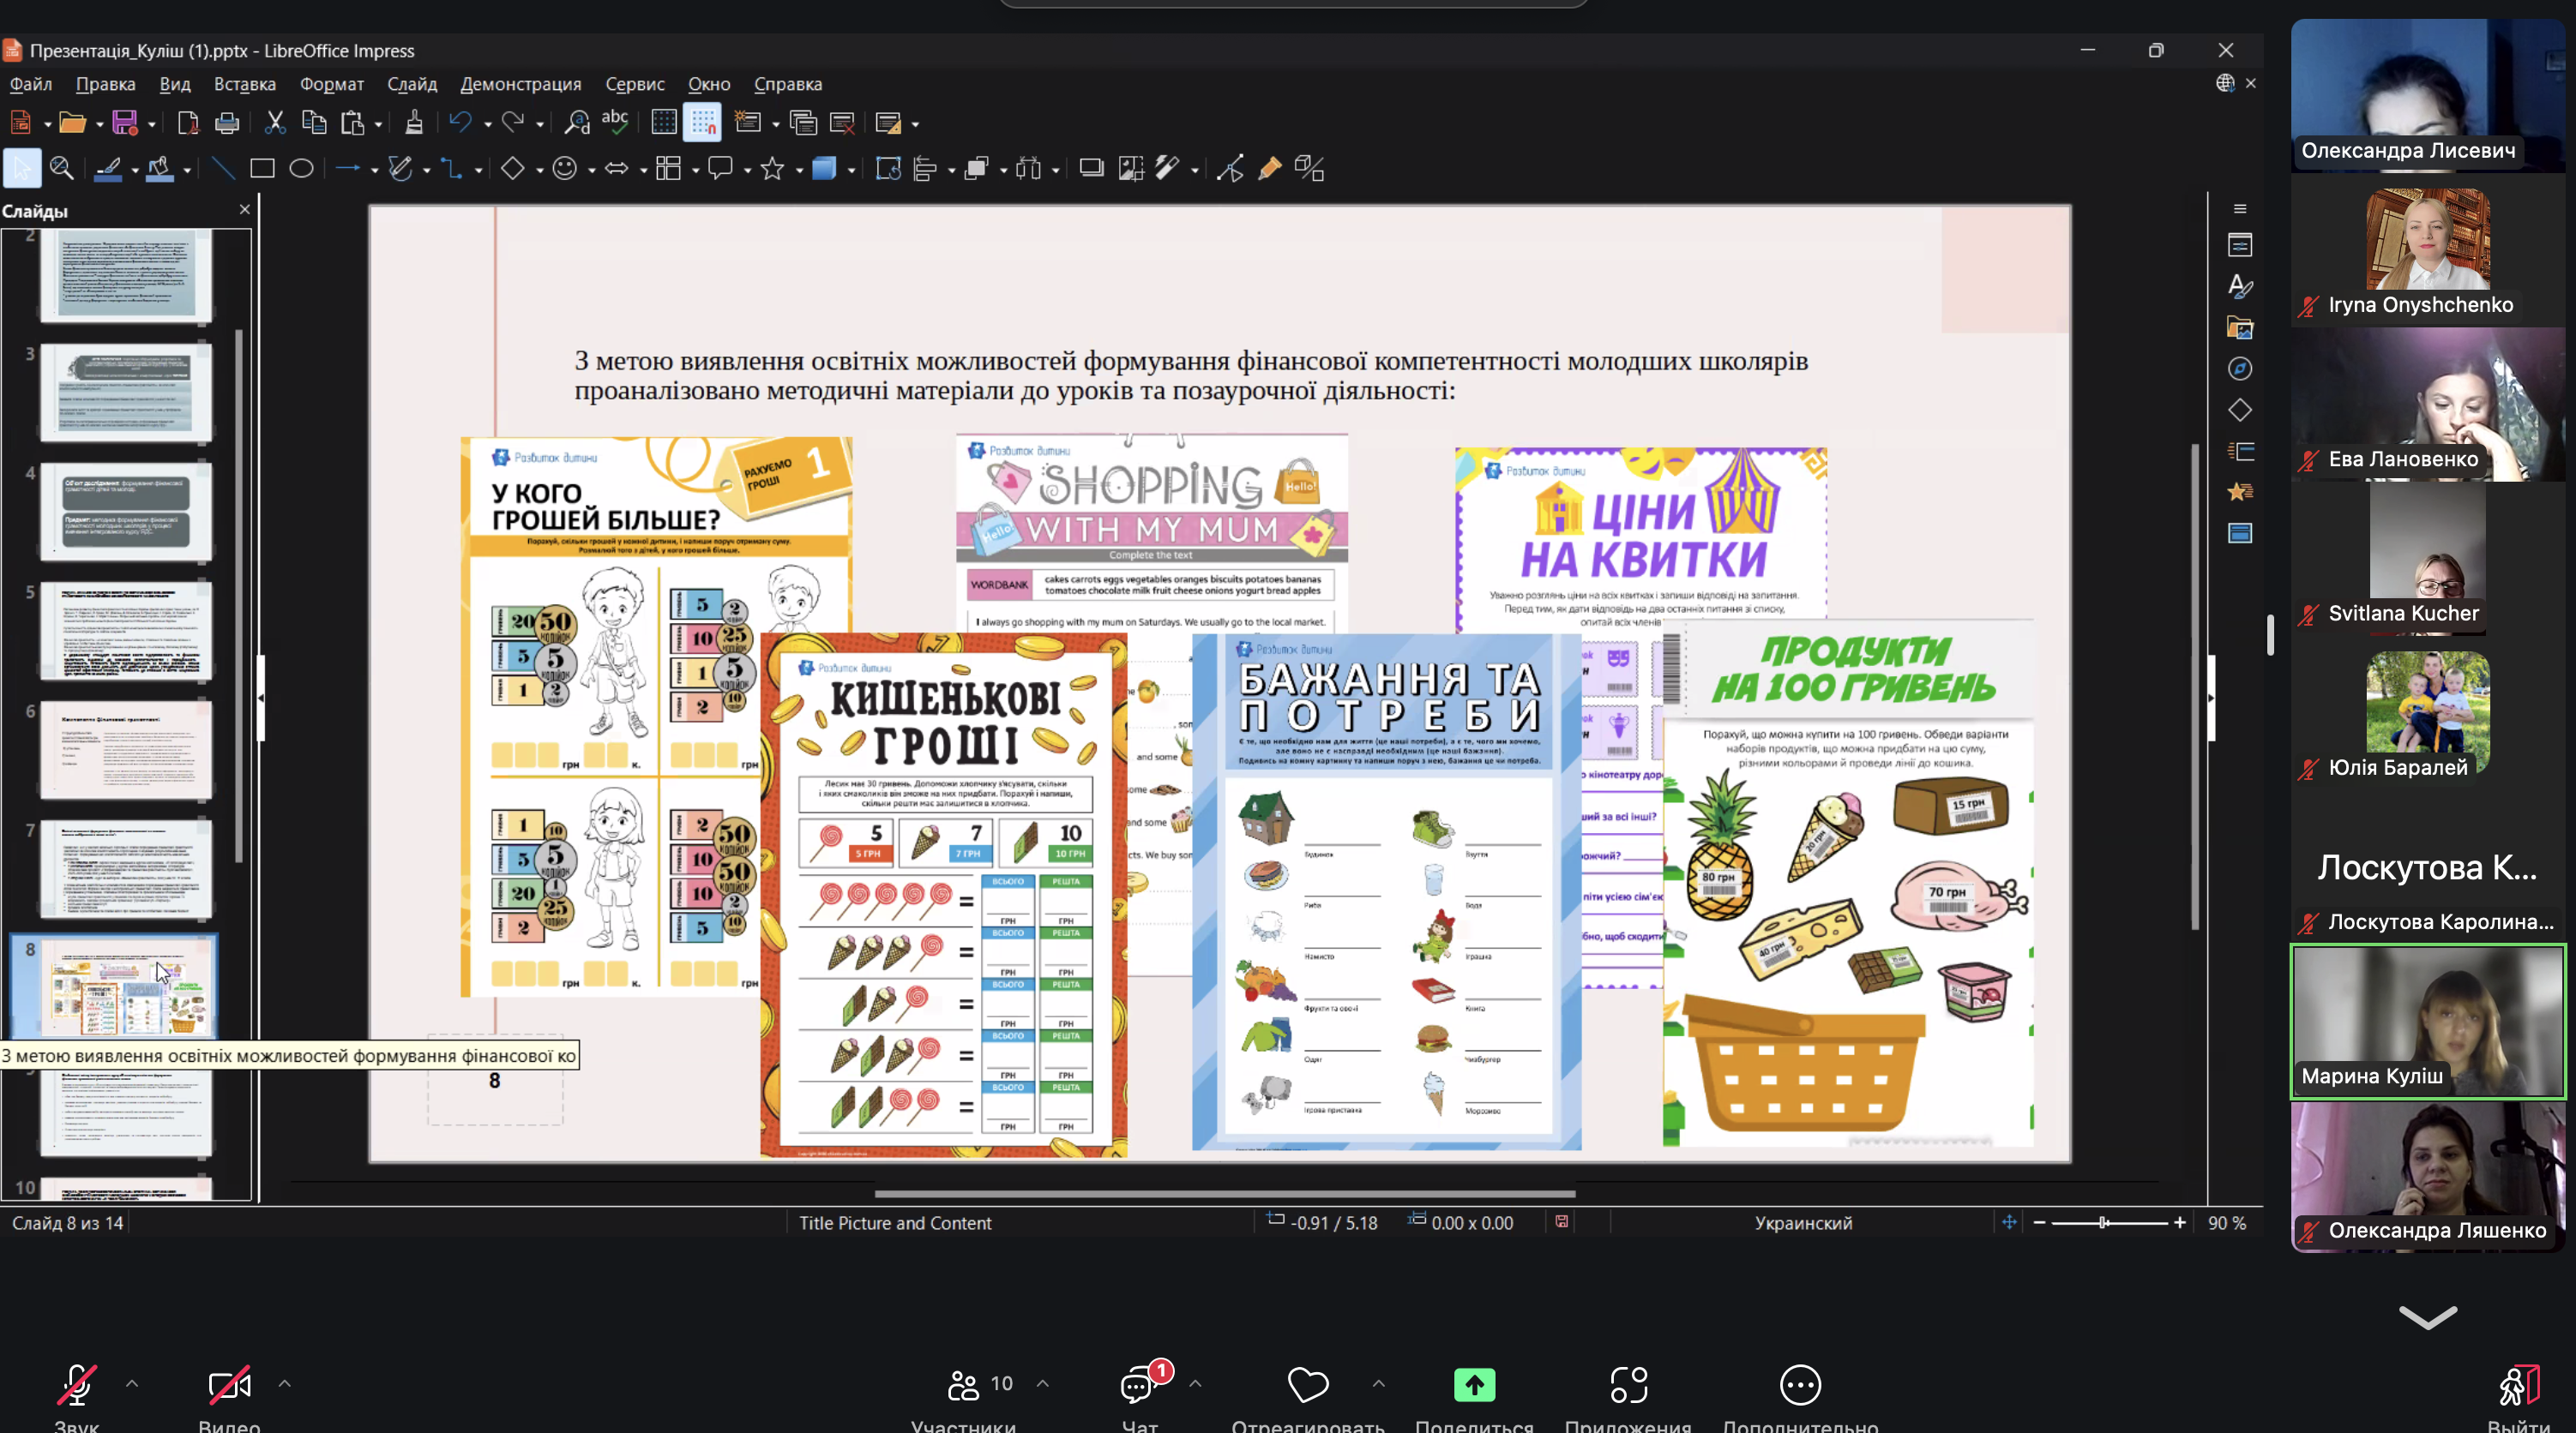Screen dimensions: 2576x1433
Task: Click the Отреагировать reactions button
Action: click(1308, 1397)
